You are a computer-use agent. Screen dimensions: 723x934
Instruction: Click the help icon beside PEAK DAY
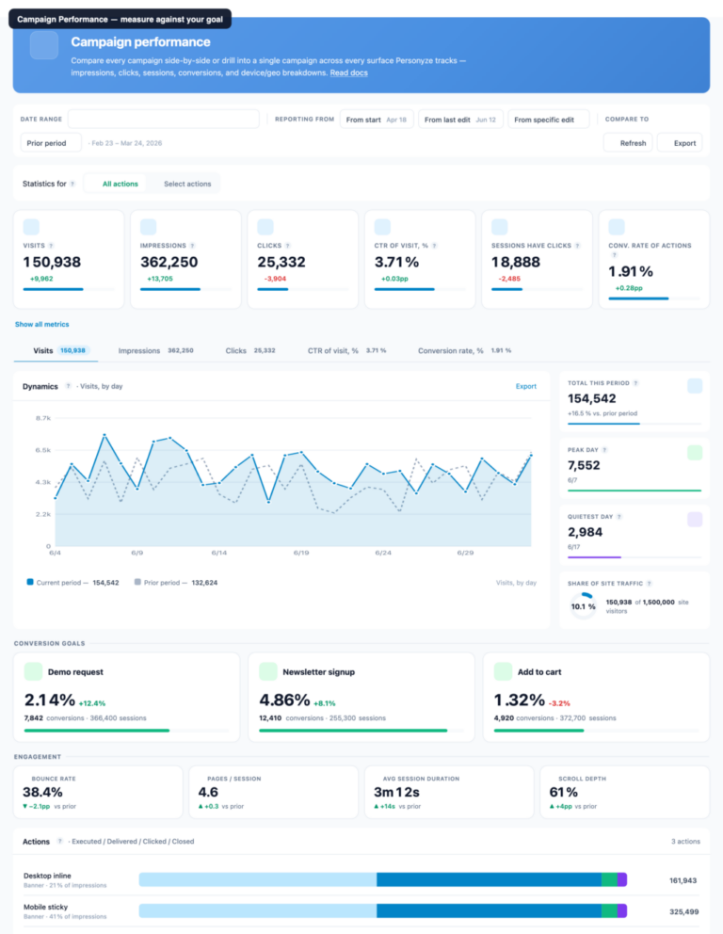point(604,450)
